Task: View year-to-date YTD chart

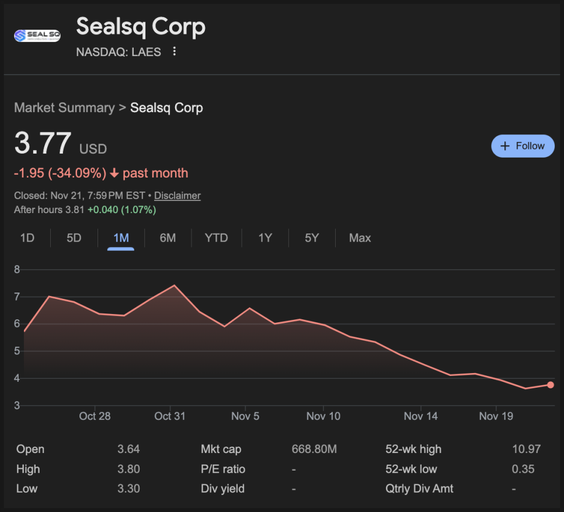Action: [x=216, y=238]
